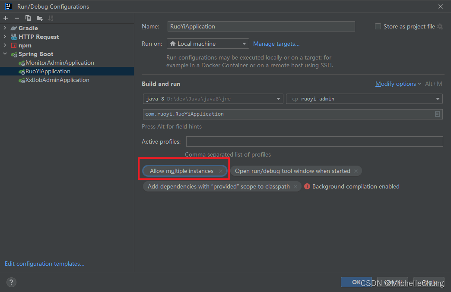451x292 pixels.
Task: Select XxlJobAdminApplication configuration
Action: click(57, 80)
